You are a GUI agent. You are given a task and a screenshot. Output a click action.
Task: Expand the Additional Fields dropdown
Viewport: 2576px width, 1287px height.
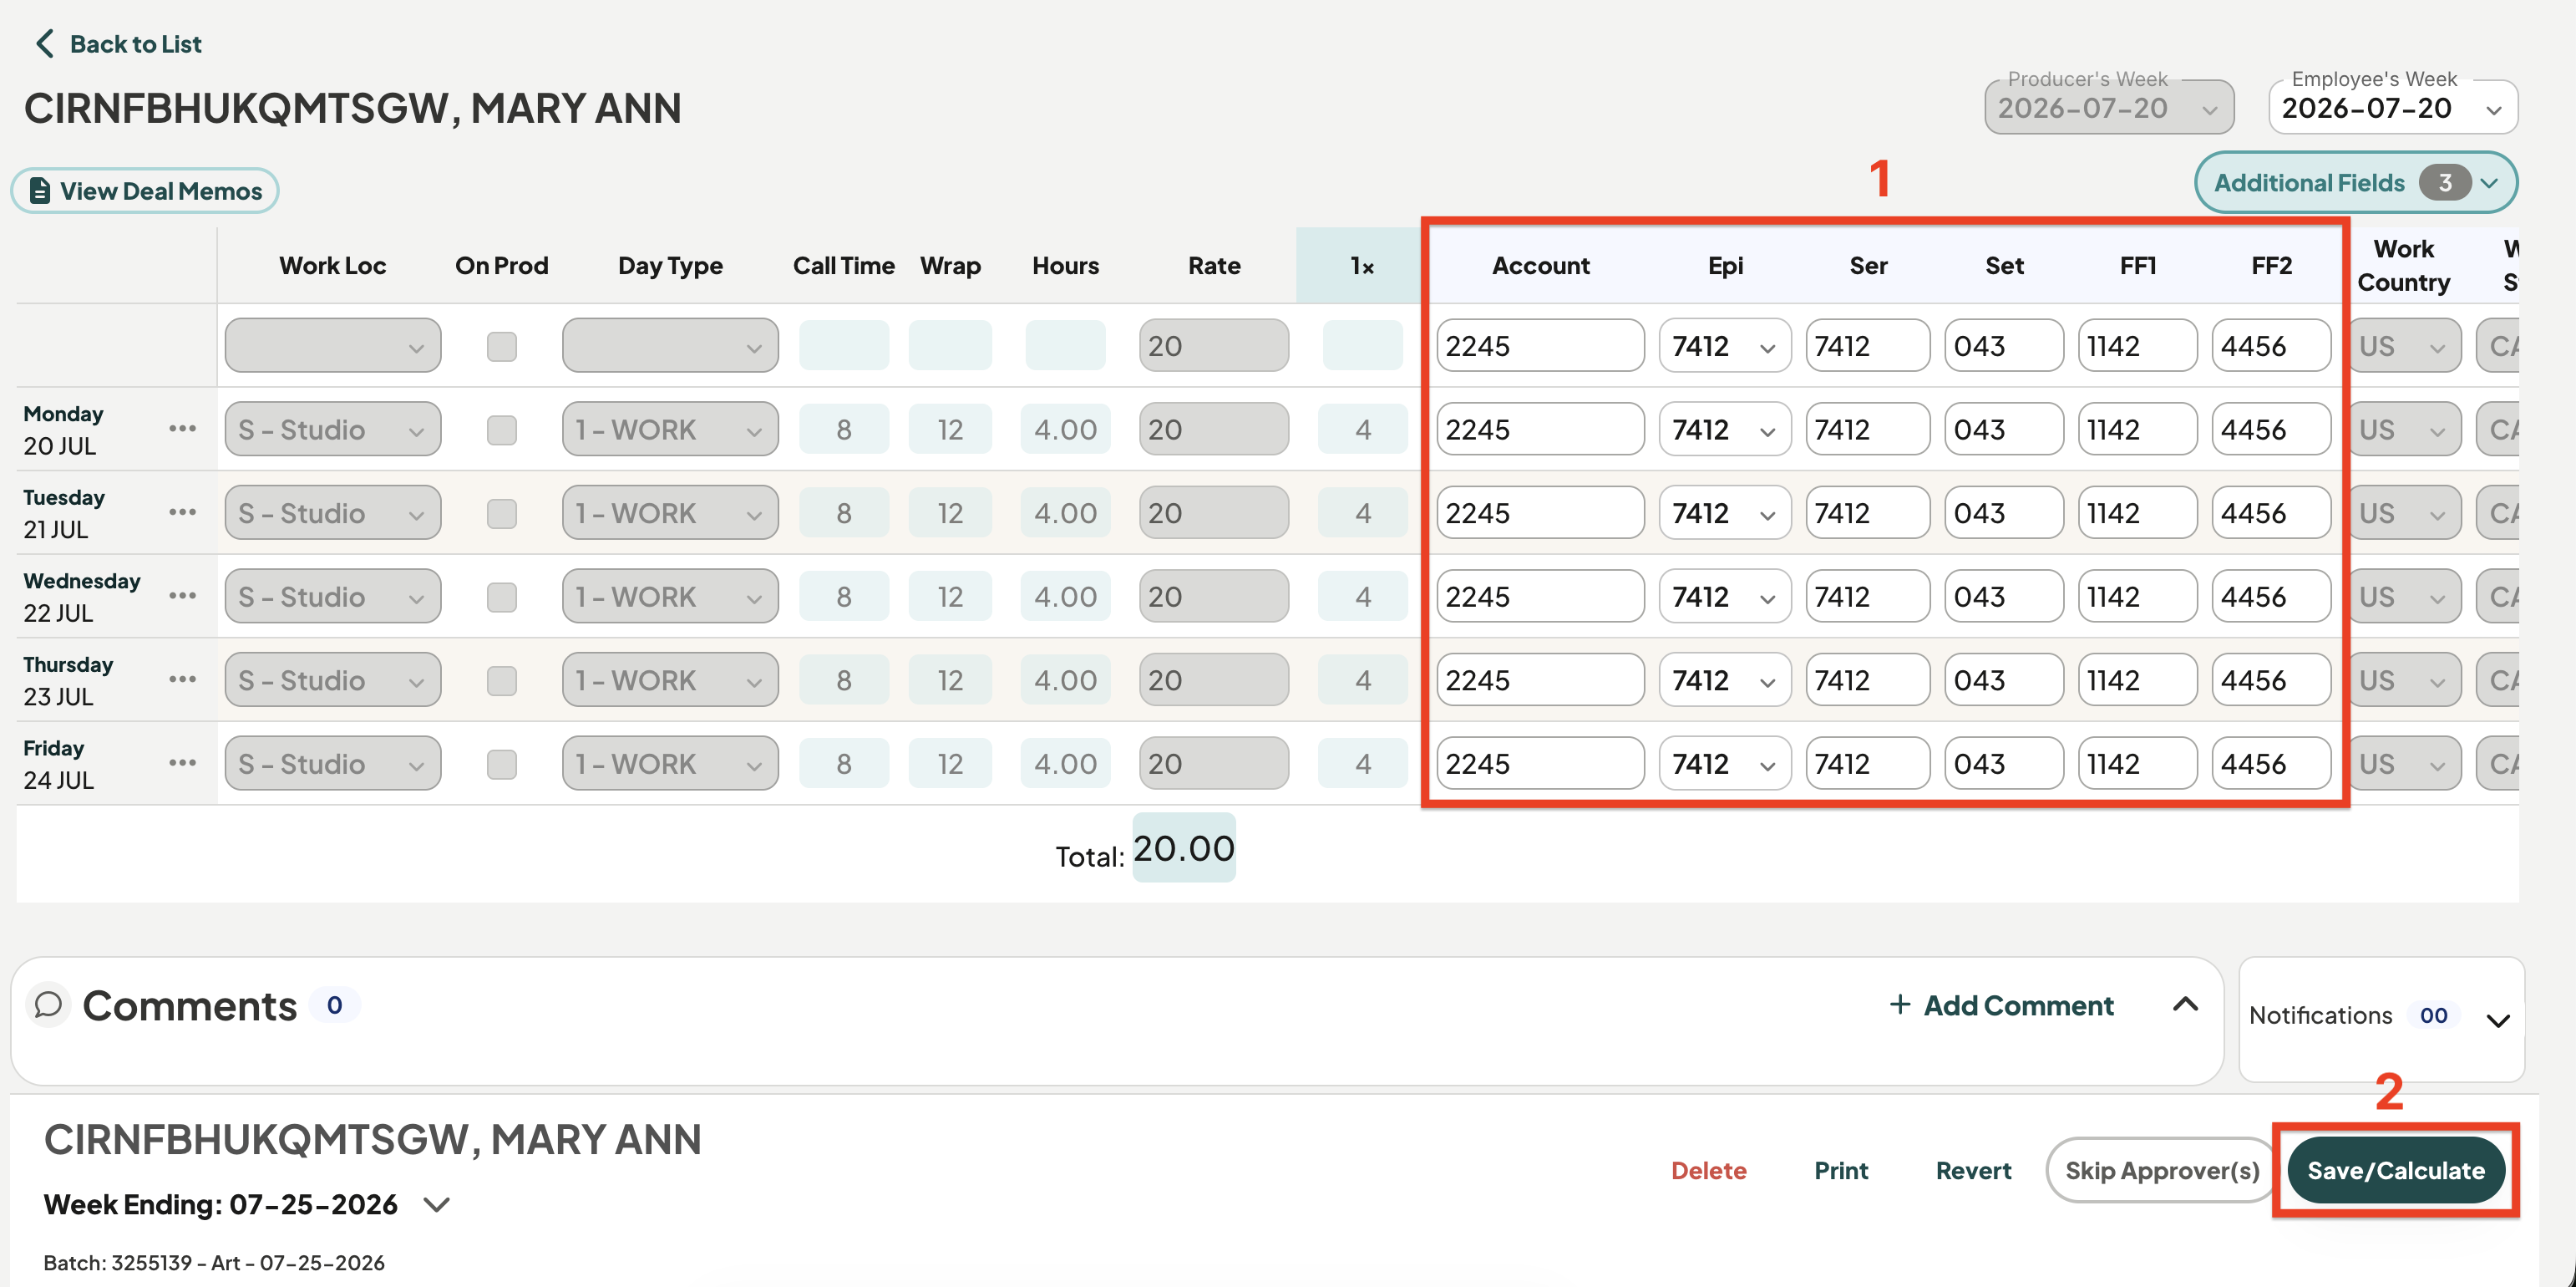coord(2355,182)
